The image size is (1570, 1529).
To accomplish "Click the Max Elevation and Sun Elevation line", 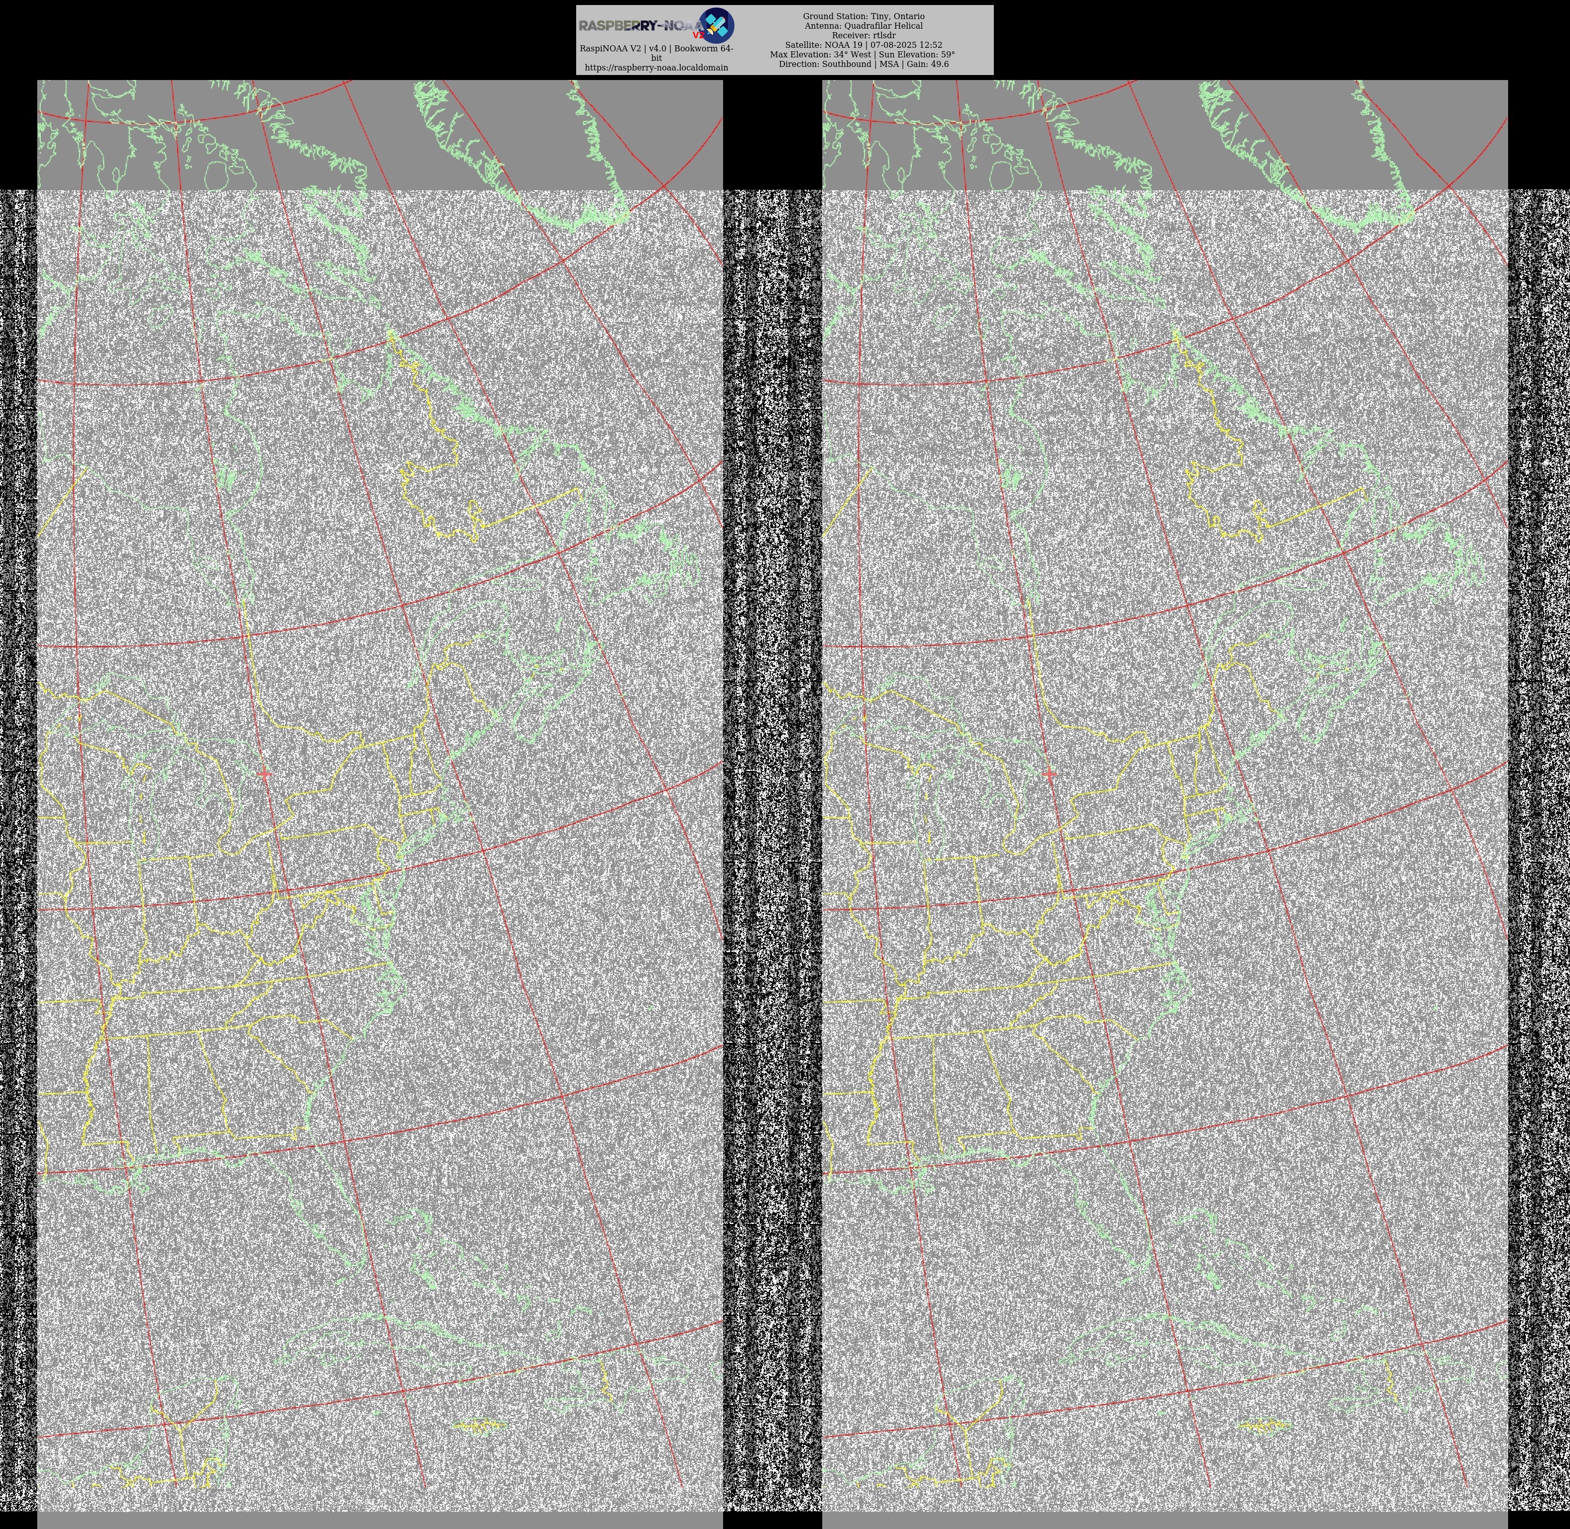I will [x=863, y=54].
